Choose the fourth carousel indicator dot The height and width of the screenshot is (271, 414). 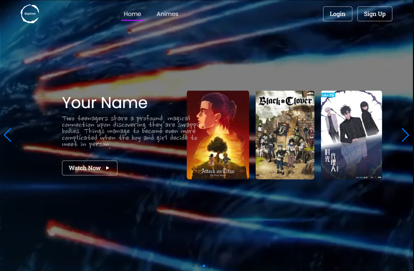tap(209, 266)
